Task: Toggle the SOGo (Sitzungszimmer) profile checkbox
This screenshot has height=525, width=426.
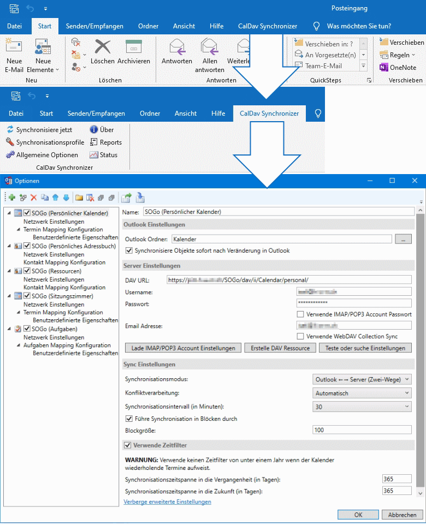Action: pyautogui.click(x=27, y=296)
